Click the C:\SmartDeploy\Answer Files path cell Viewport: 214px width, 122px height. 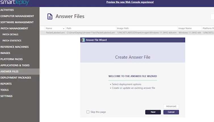[x=91, y=33]
